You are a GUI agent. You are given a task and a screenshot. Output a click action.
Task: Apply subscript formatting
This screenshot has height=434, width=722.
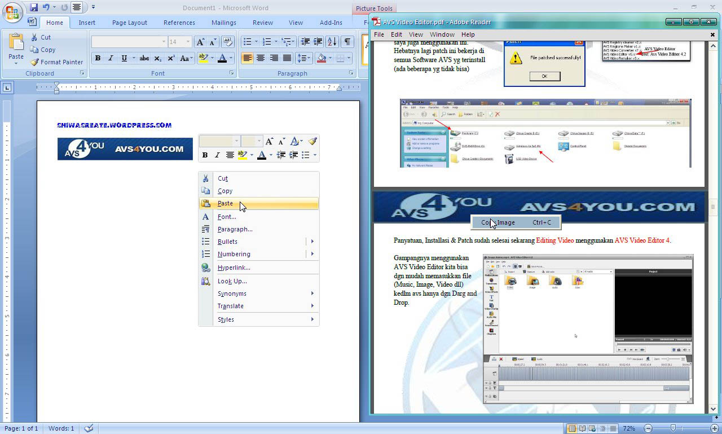pos(158,58)
